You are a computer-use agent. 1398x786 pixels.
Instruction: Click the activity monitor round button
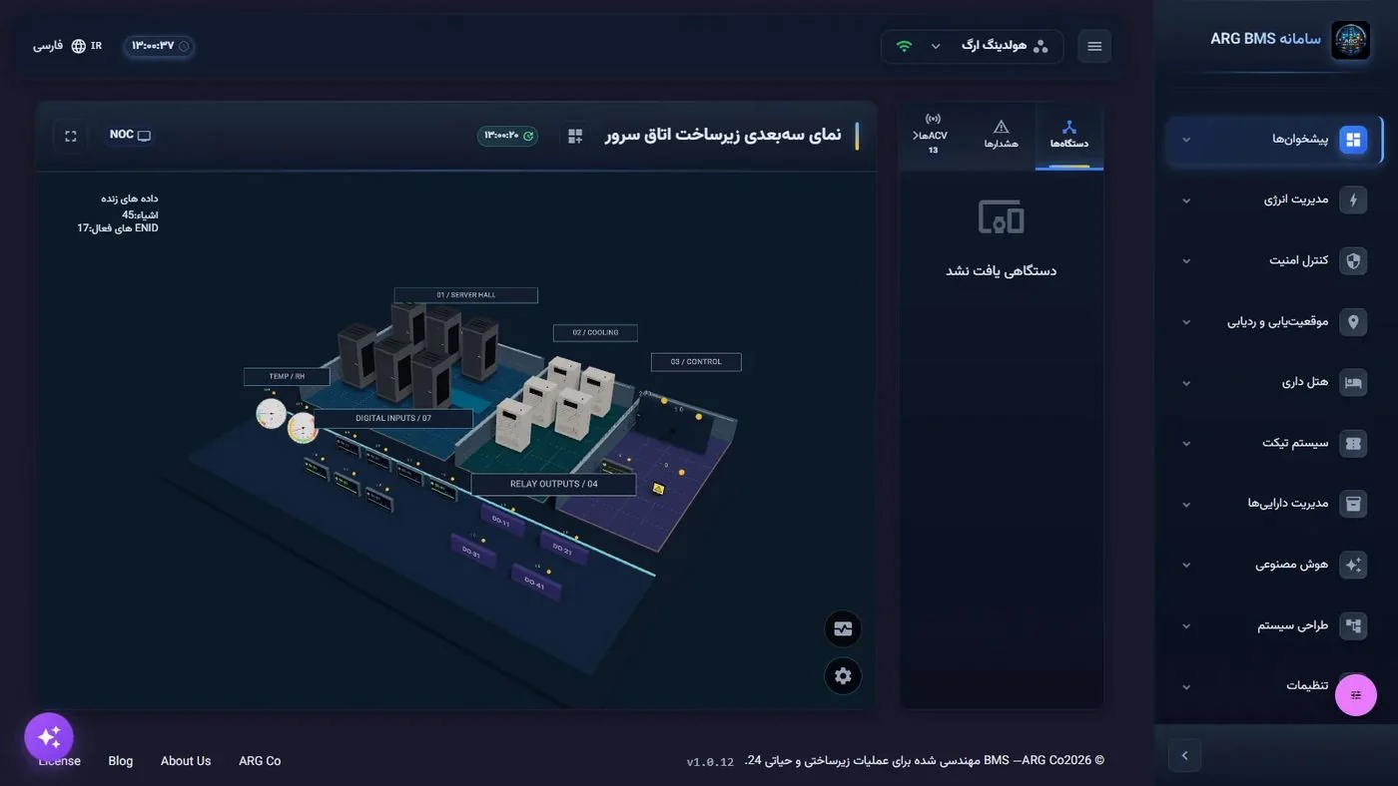(x=843, y=629)
